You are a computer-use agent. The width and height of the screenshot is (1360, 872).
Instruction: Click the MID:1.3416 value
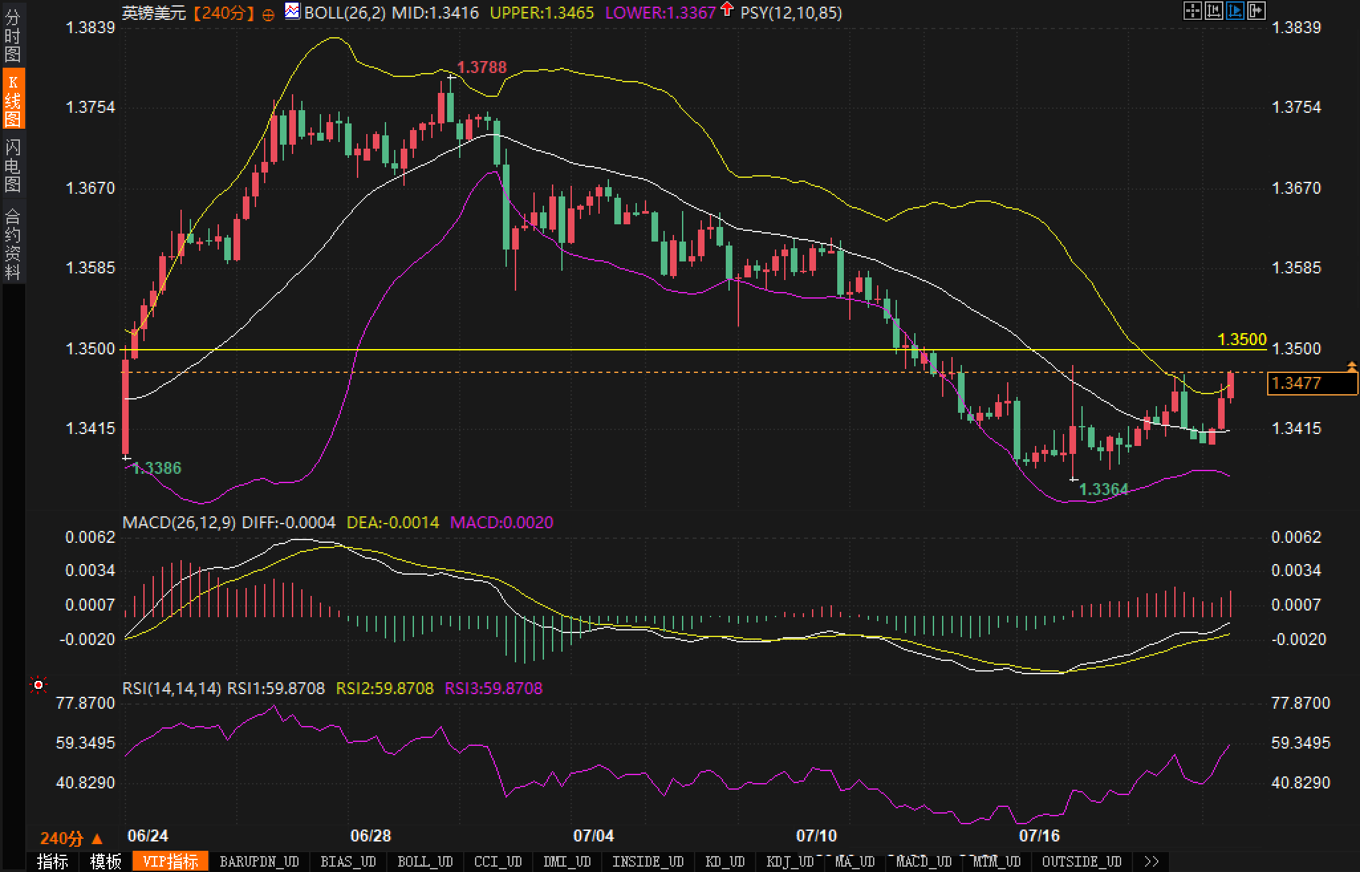[435, 13]
